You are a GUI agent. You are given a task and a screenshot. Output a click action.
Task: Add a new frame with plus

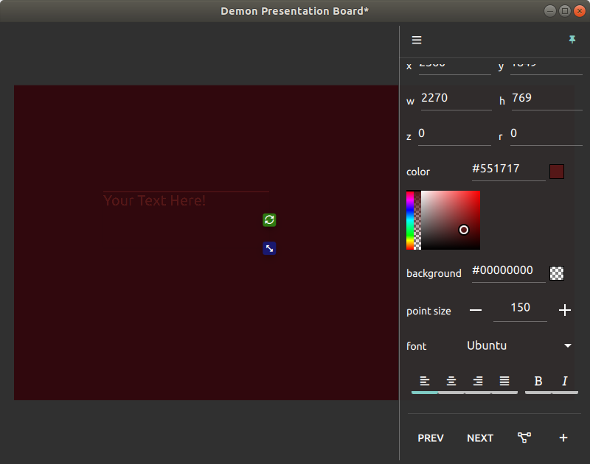tap(563, 438)
